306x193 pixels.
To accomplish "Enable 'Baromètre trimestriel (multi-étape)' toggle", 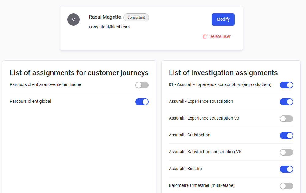I will 286,186.
